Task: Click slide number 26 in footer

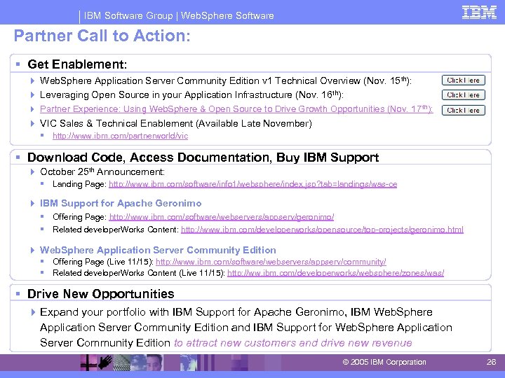Action: pos(491,362)
